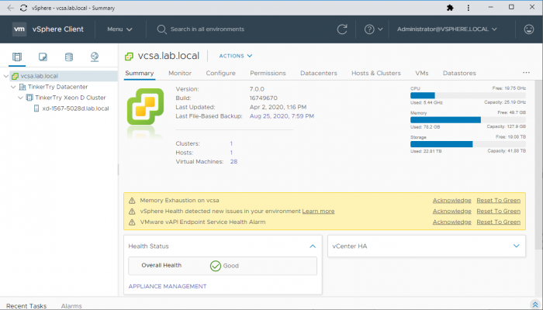
Task: Click the browser extensions puzzle icon
Action: point(450,8)
